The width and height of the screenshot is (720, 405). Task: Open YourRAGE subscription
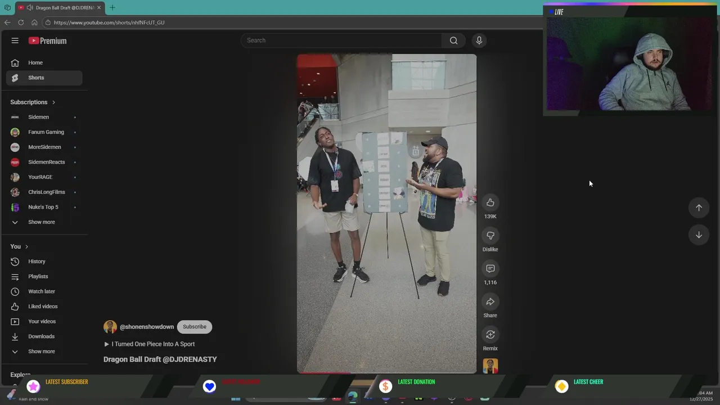click(x=44, y=177)
